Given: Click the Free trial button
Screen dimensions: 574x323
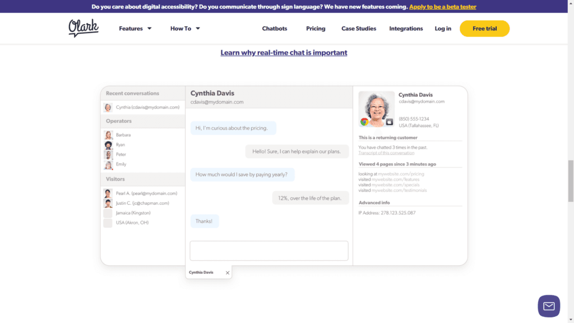Looking at the screenshot, I should coord(484,28).
